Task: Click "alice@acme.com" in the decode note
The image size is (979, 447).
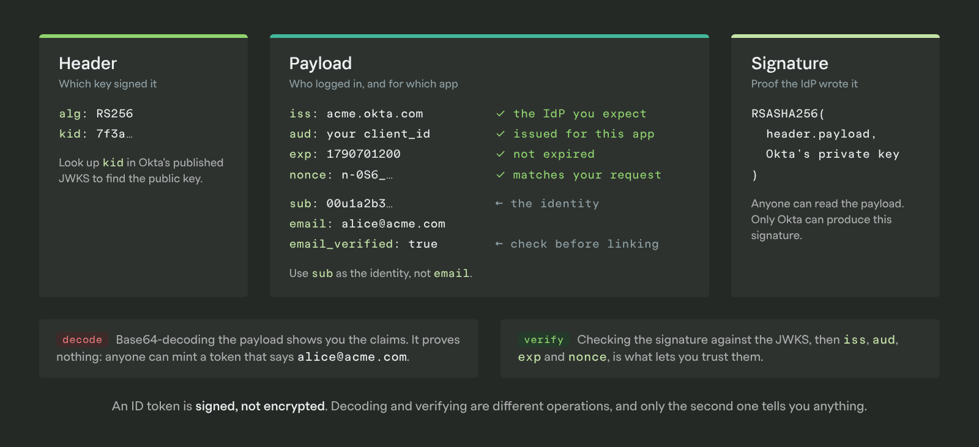Action: [x=352, y=357]
